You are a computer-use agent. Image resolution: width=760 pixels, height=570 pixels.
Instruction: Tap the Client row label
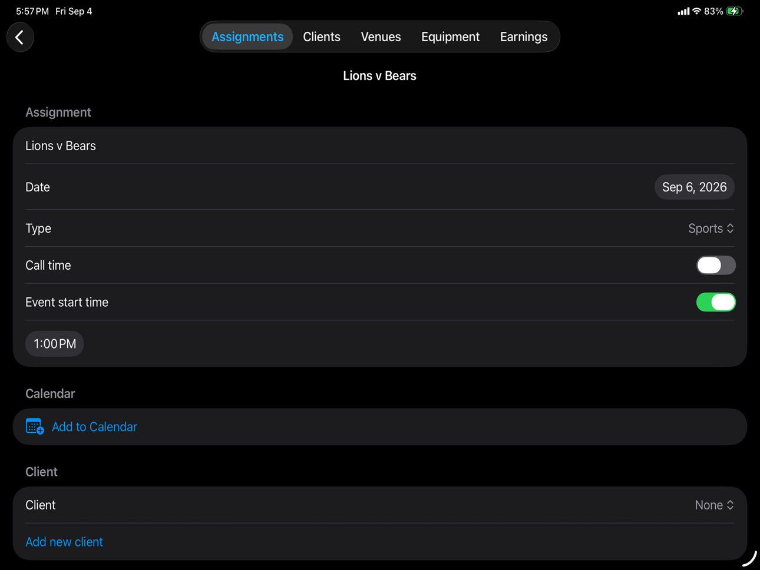click(41, 505)
